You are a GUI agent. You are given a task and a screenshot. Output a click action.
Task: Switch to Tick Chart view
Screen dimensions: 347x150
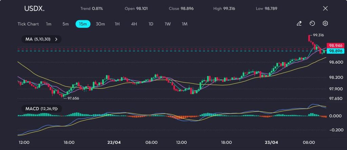(x=28, y=24)
